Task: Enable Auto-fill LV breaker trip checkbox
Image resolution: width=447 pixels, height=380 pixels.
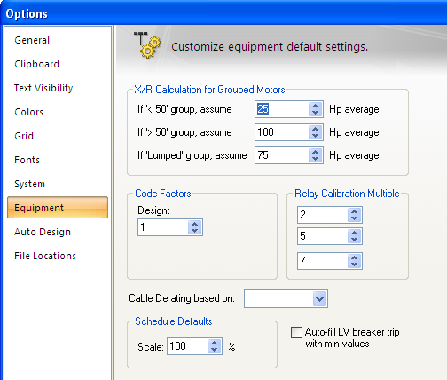Action: click(x=296, y=332)
